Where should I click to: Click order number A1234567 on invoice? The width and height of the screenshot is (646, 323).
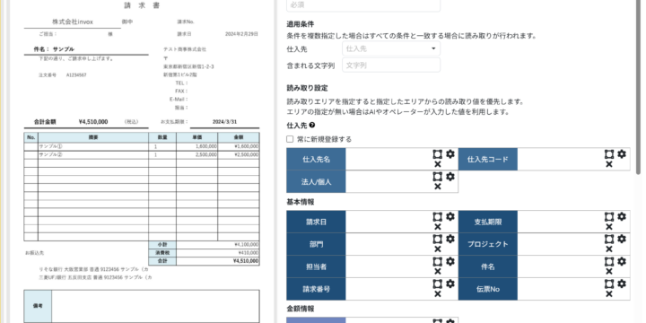click(76, 75)
